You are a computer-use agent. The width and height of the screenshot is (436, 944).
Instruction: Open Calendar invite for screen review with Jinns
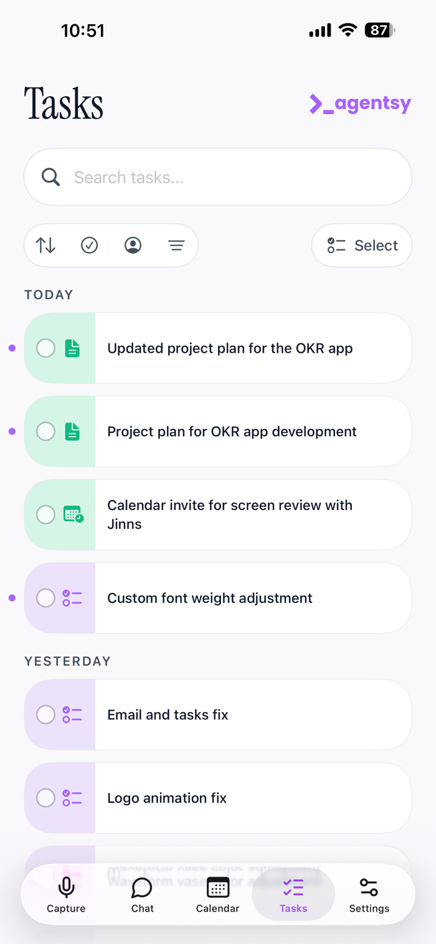tap(217, 514)
